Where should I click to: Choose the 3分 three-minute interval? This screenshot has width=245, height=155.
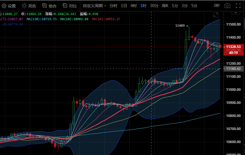[184, 6]
